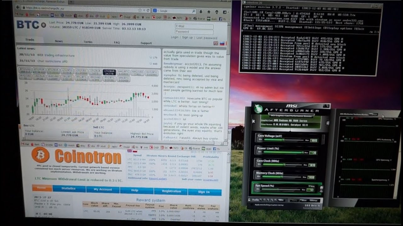Open the Trade tab on BTC-e
Image resolution: width=403 pixels, height=226 pixels.
[x=30, y=40]
